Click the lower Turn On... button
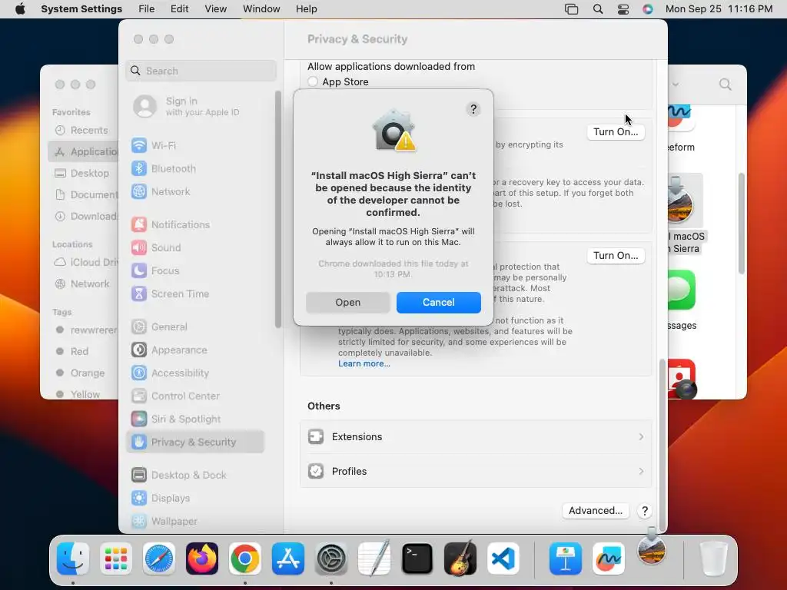This screenshot has height=590, width=787. click(616, 256)
